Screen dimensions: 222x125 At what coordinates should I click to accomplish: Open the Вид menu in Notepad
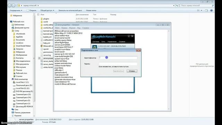click(x=79, y=28)
